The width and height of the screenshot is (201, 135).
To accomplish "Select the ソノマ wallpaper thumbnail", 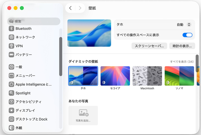I will point(179,76).
